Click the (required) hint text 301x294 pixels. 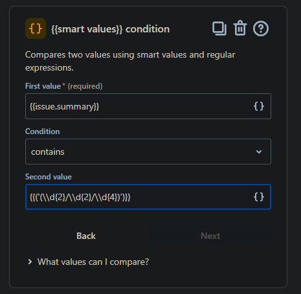coord(85,86)
